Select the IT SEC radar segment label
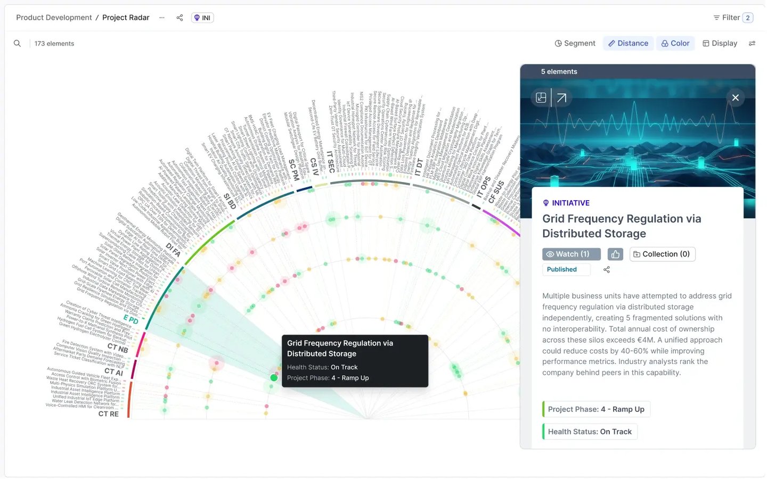 [331, 162]
